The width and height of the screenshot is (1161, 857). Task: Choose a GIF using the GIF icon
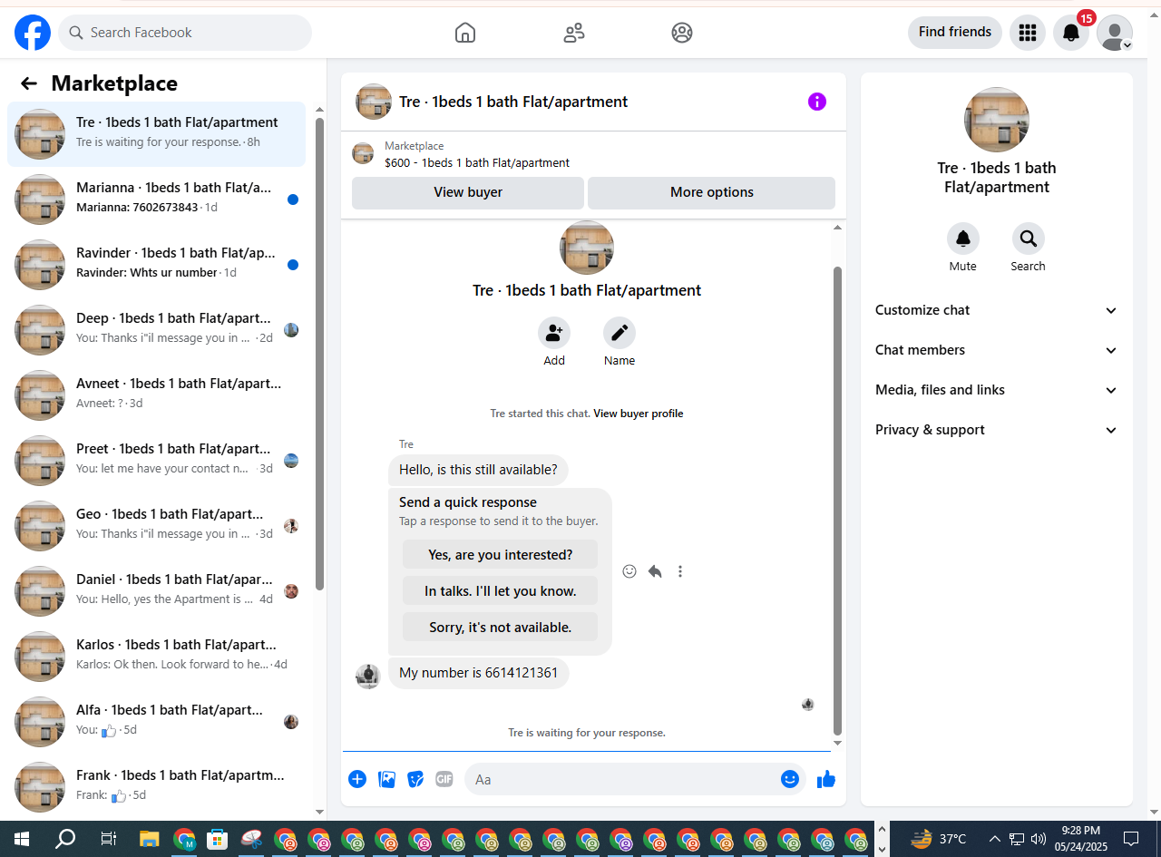[444, 779]
